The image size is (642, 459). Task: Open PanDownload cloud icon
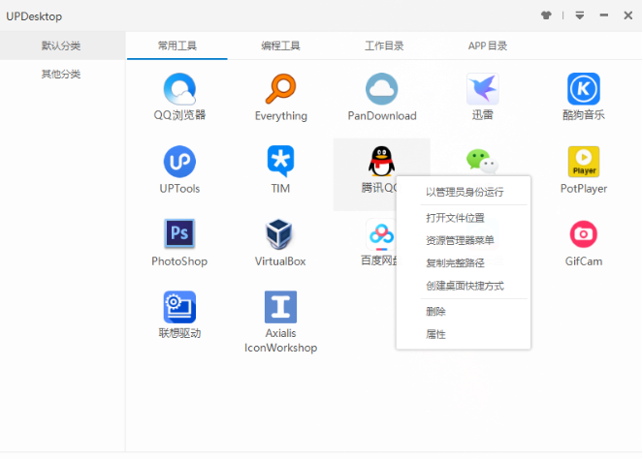point(381,89)
